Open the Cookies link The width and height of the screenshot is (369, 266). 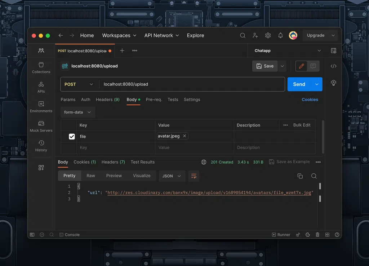pos(310,99)
